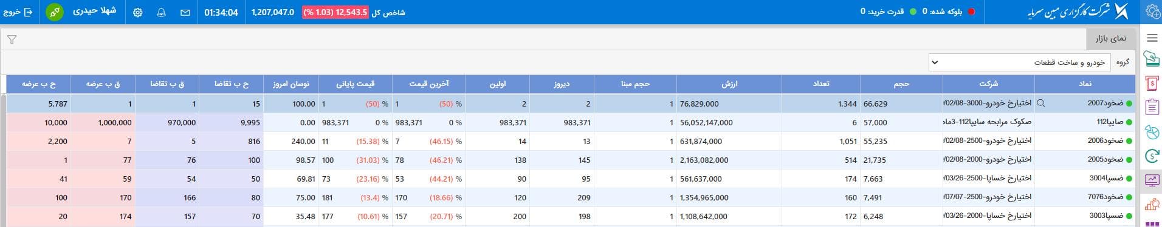Screen dimensions: 1162x227
Task: Open the pie chart portfolio icon
Action: tap(1152, 131)
